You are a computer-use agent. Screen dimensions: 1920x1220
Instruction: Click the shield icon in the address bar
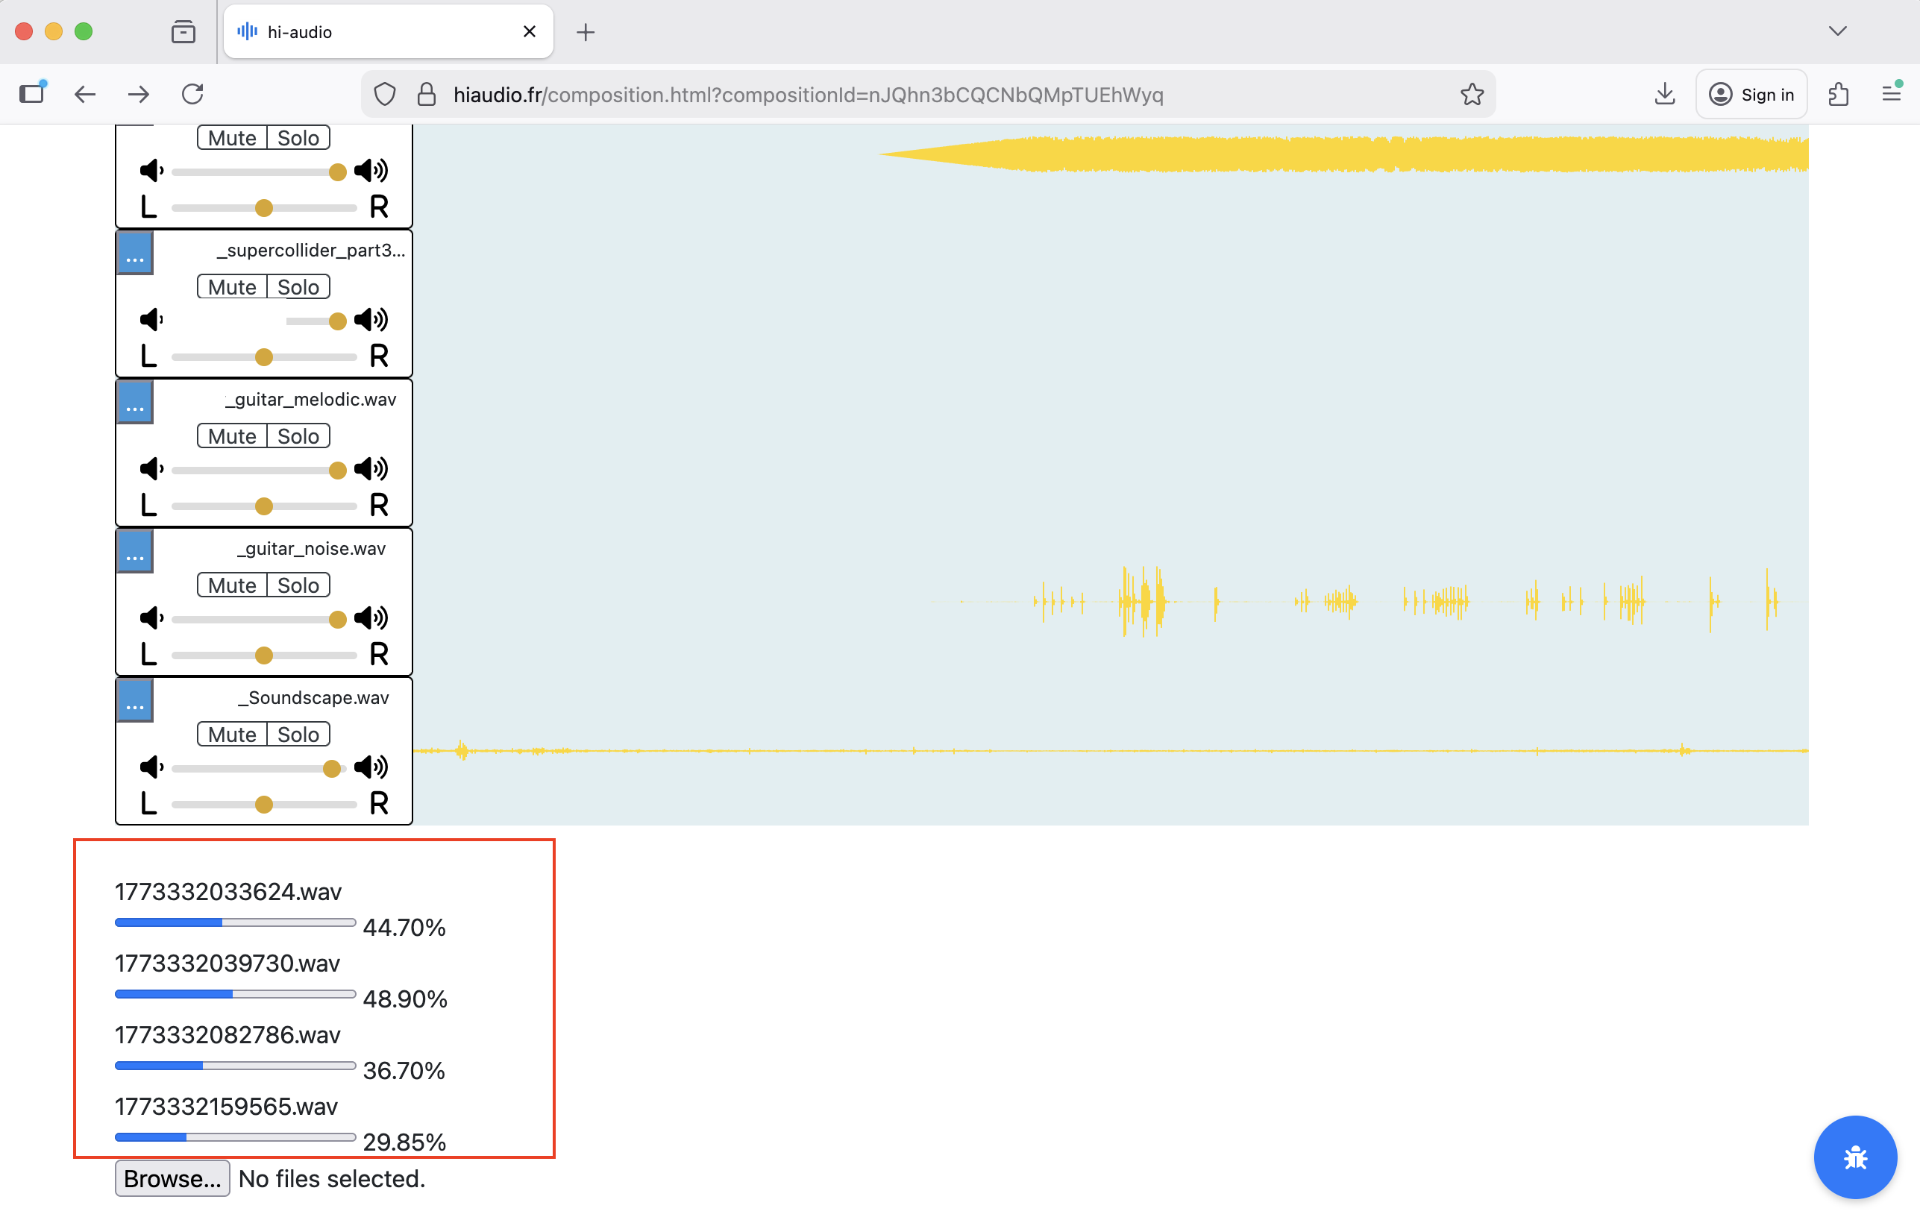pos(384,93)
